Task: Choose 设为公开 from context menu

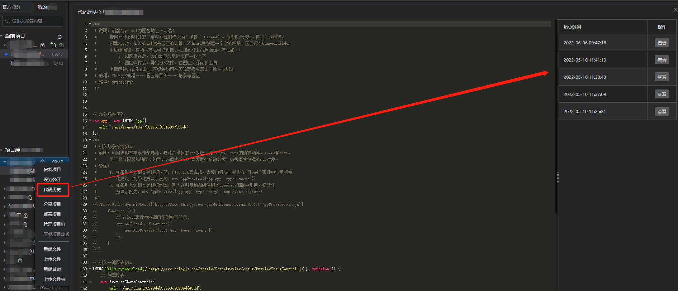Action: pos(52,179)
